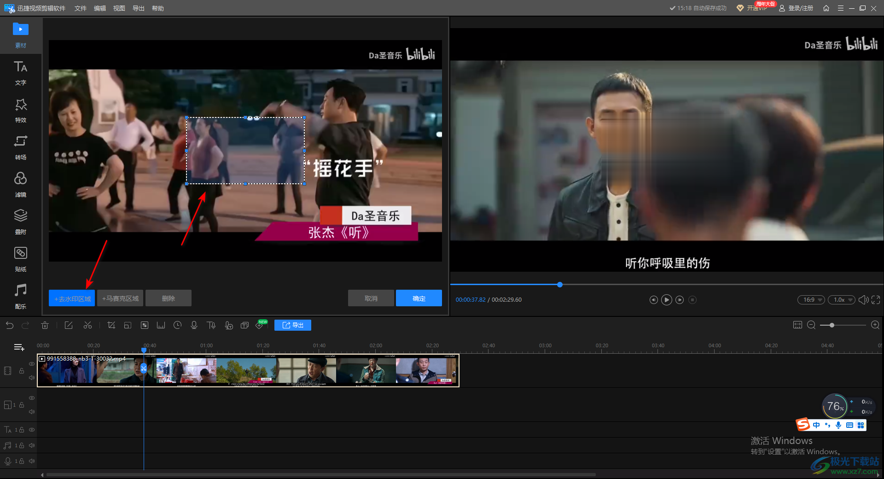The image size is (884, 479).
Task: Open the 1.0x playback speed dropdown
Action: [842, 300]
